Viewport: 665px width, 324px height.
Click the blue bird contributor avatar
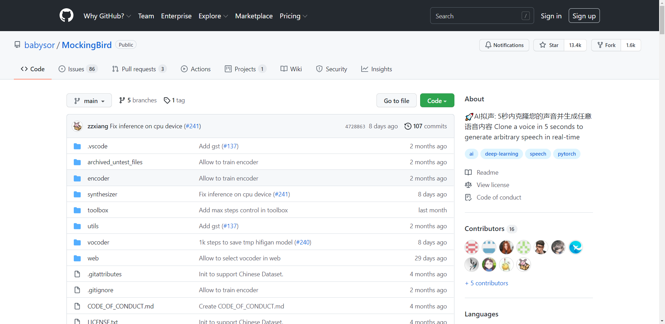576,247
